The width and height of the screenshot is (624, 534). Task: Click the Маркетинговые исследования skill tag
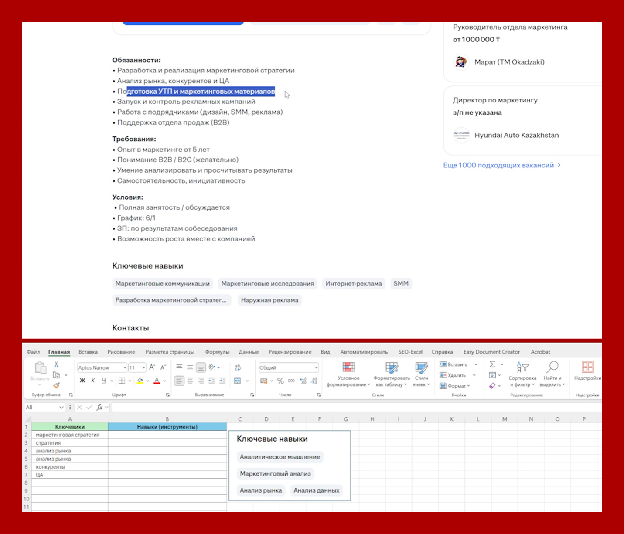click(267, 283)
